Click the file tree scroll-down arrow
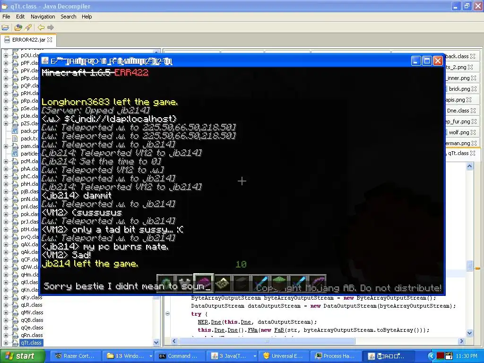This screenshot has width=484, height=363. click(156, 342)
